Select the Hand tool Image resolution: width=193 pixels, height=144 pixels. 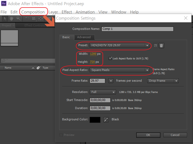tap(12, 19)
